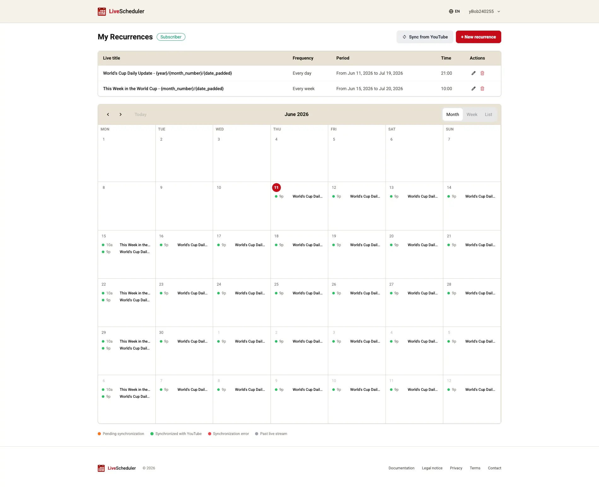The width and height of the screenshot is (599, 487).
Task: Click Sync from YouTube button
Action: (425, 37)
